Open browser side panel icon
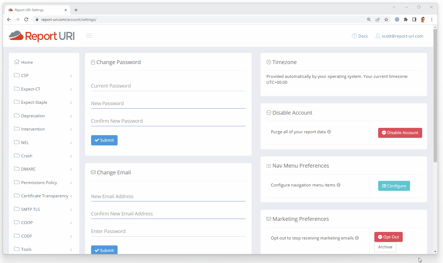443x263 pixels. (x=414, y=19)
